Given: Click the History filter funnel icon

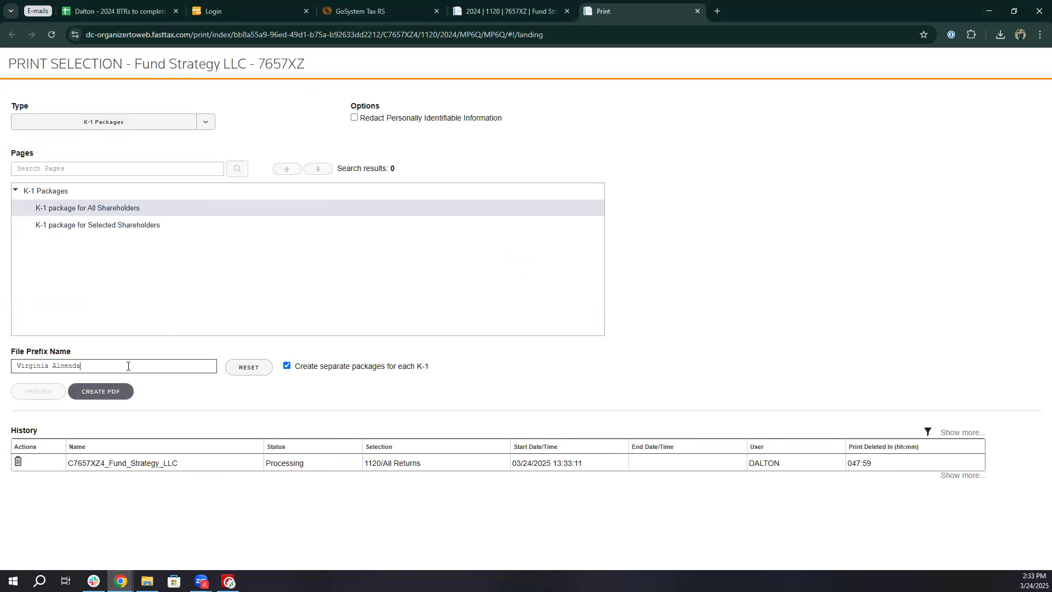Looking at the screenshot, I should click(x=927, y=432).
